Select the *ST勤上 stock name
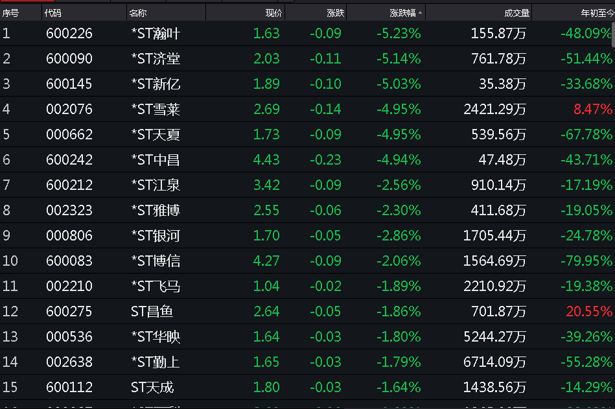615x409 pixels. (155, 362)
